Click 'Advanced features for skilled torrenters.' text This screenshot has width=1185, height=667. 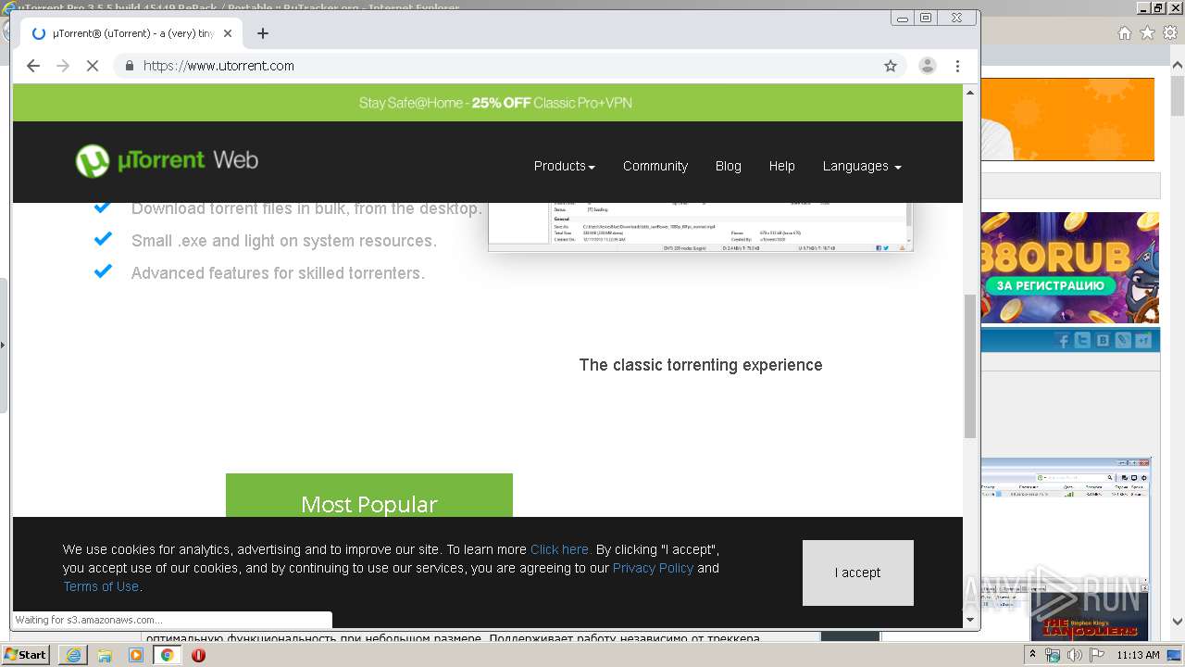(278, 273)
